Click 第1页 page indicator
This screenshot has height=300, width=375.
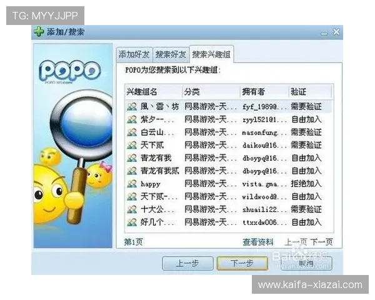133,242
